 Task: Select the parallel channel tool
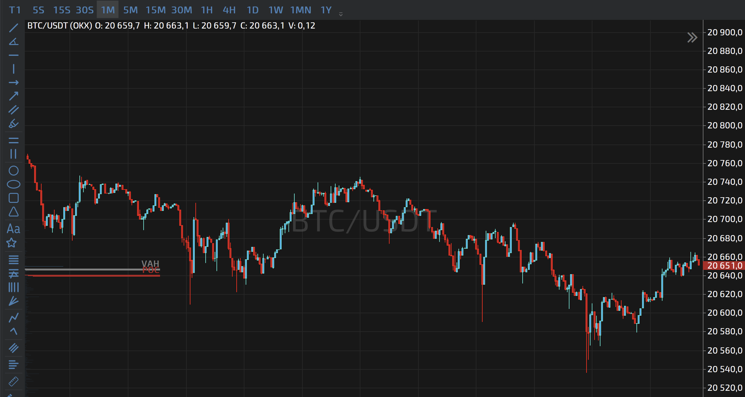13,110
